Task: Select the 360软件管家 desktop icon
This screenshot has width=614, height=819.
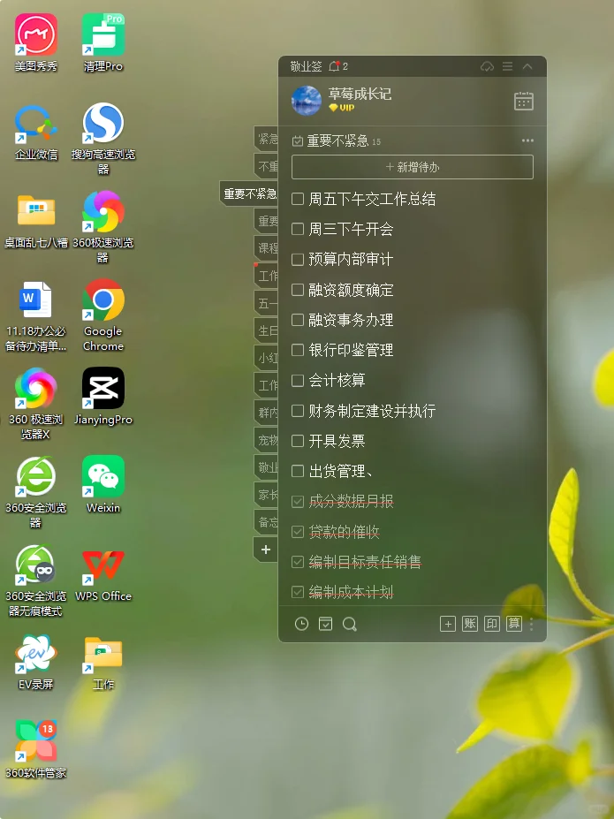Action: 36,749
